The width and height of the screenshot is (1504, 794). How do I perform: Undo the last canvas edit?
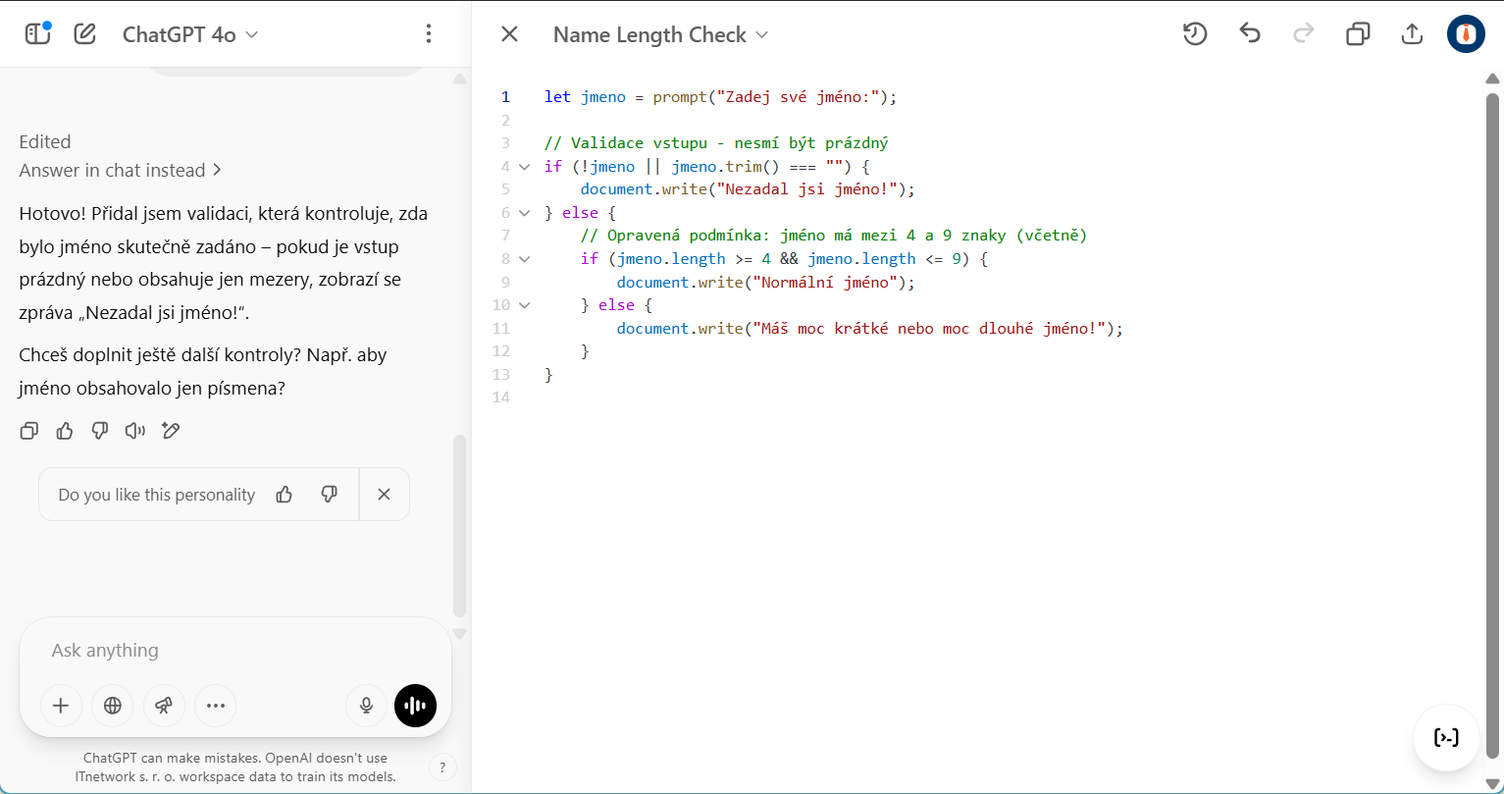(x=1249, y=34)
